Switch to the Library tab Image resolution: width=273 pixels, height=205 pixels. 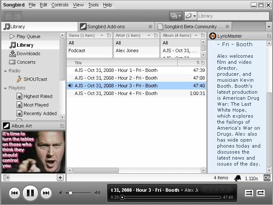[39, 27]
